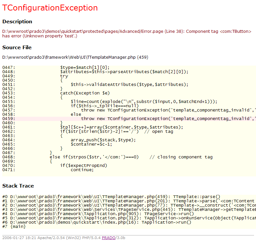Click the TTemplateManager.php (459) source file path
The width and height of the screenshot is (256, 242).
[x=75, y=57]
